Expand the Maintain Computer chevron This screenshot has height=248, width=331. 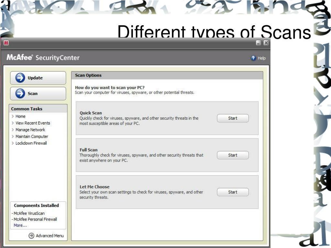13,136
